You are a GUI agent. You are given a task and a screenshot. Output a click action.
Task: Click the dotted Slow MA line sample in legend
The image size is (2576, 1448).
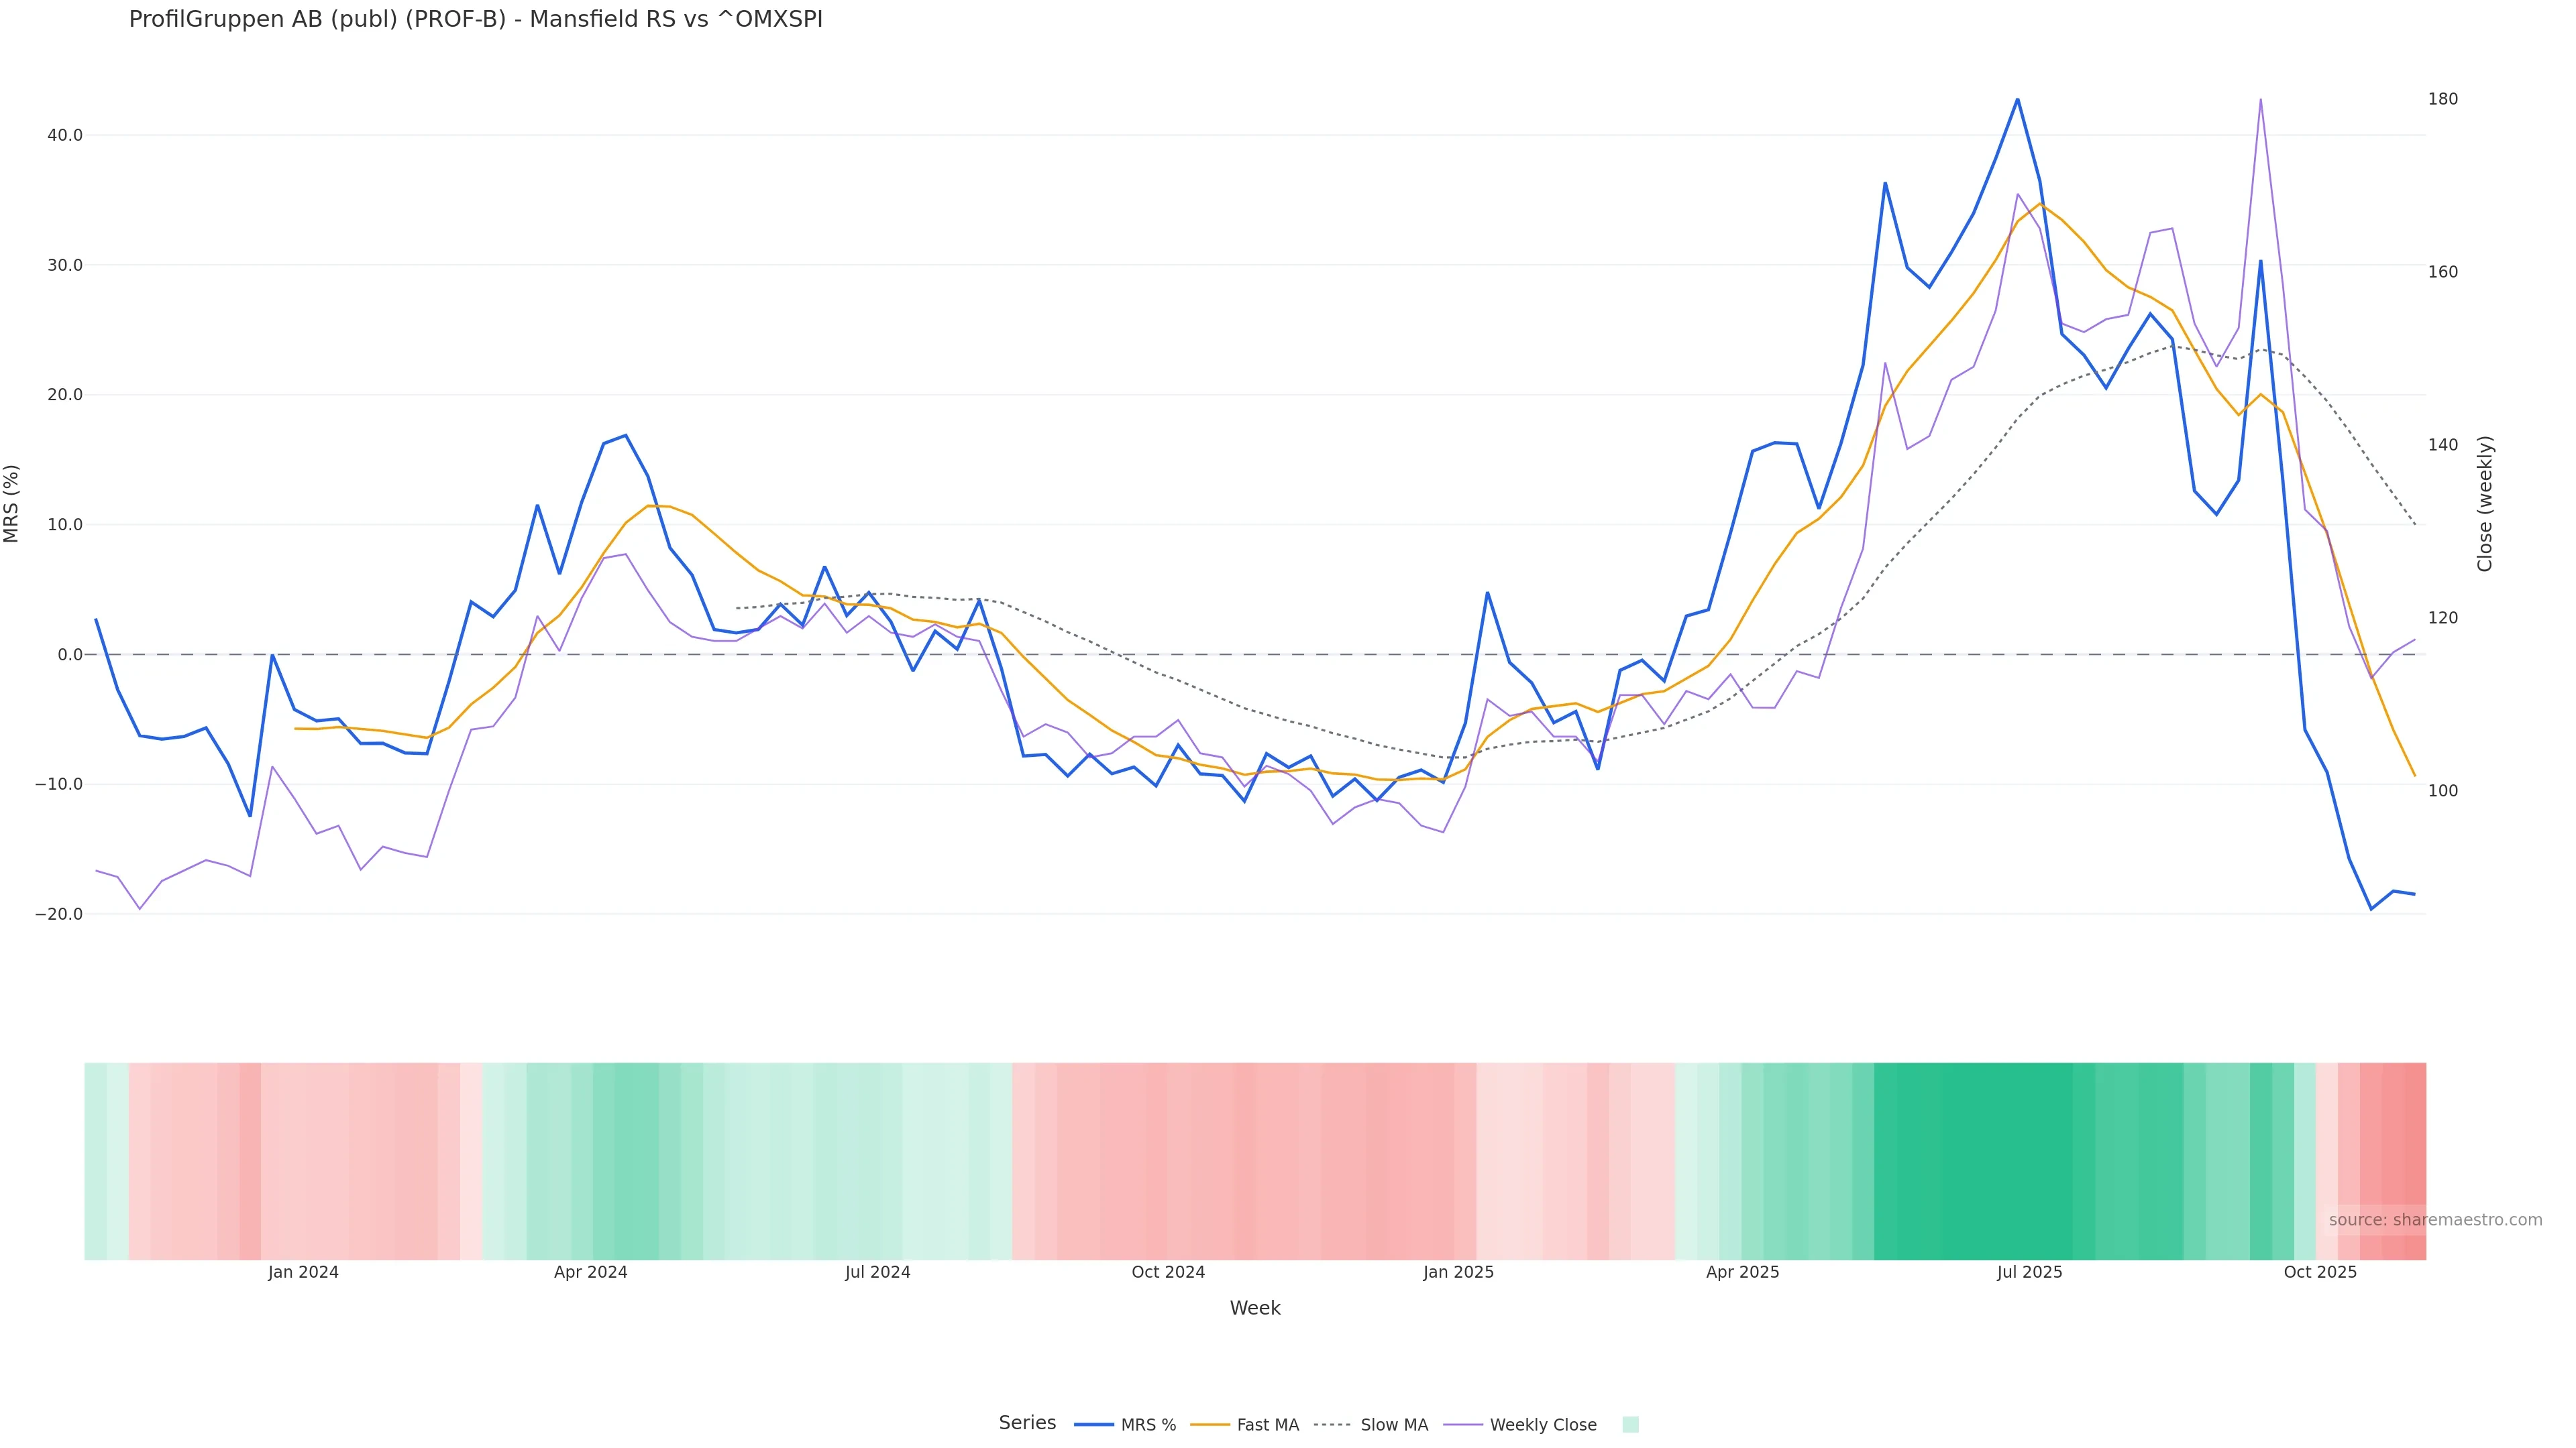[1332, 1425]
